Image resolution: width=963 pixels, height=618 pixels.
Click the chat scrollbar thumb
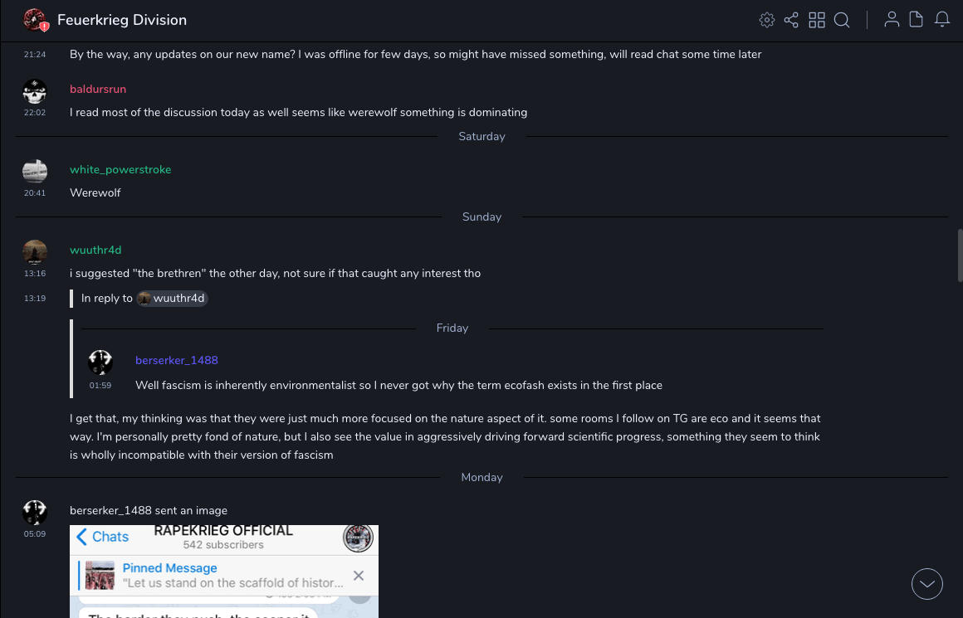960,257
